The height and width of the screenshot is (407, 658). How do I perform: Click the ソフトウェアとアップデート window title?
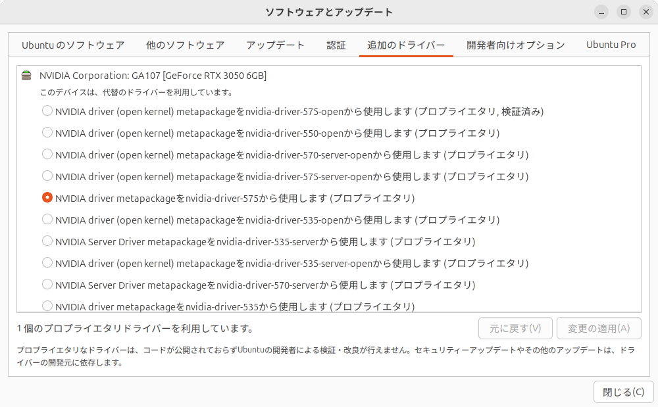tap(329, 12)
